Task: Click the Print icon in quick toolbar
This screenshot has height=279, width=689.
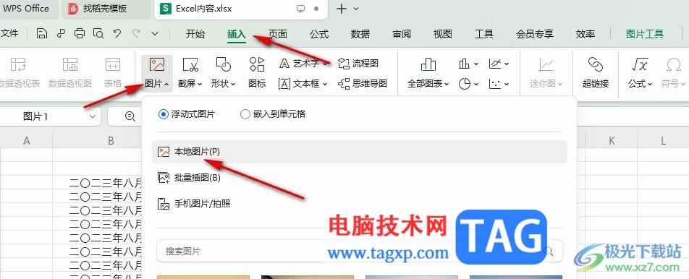Action: [x=80, y=34]
